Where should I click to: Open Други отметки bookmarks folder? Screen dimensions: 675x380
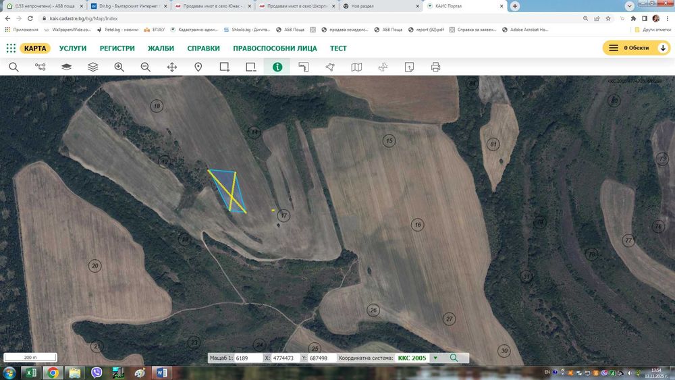[x=653, y=30]
